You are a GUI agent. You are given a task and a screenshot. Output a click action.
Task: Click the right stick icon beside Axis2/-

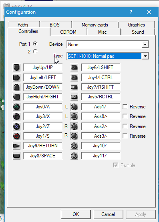(74, 126)
